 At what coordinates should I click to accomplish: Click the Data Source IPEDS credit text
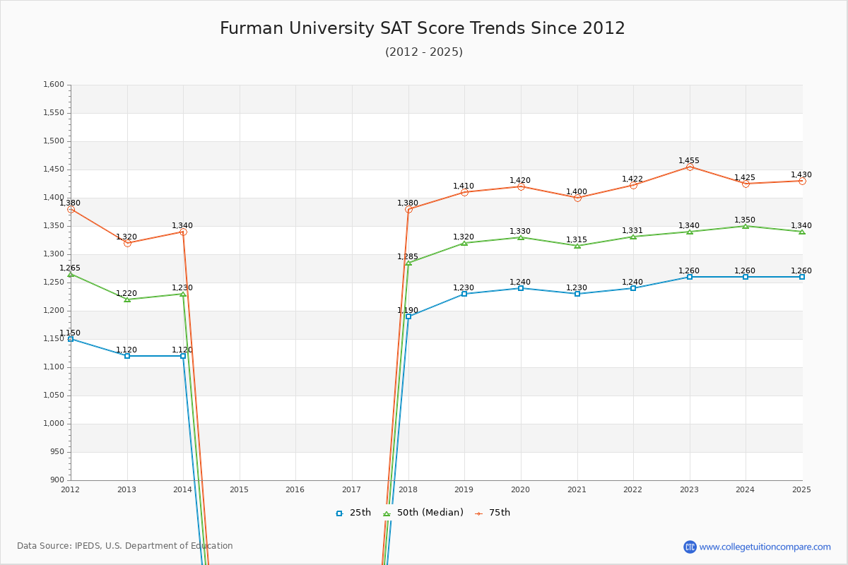coord(125,546)
